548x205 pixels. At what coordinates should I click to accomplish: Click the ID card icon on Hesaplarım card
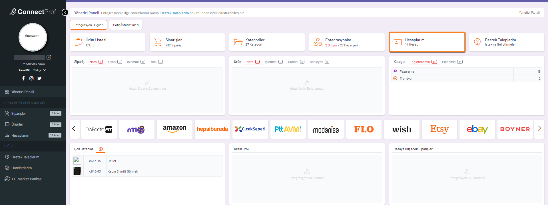pos(398,42)
